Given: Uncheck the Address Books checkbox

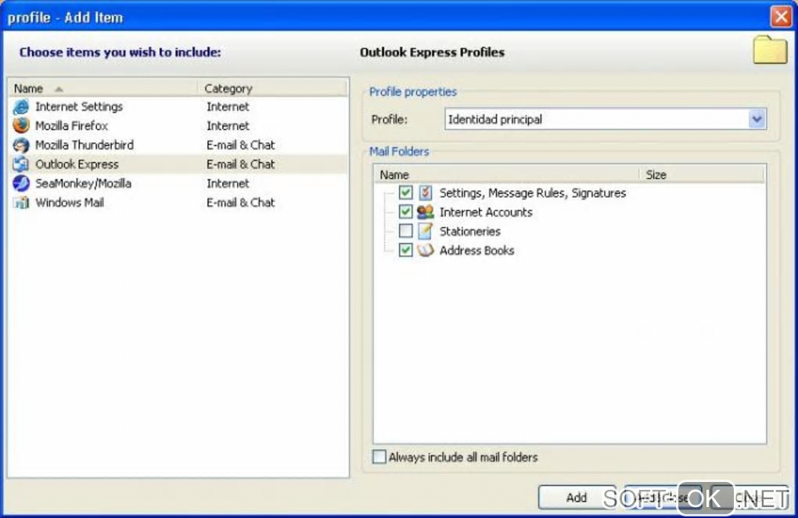Looking at the screenshot, I should coord(405,250).
